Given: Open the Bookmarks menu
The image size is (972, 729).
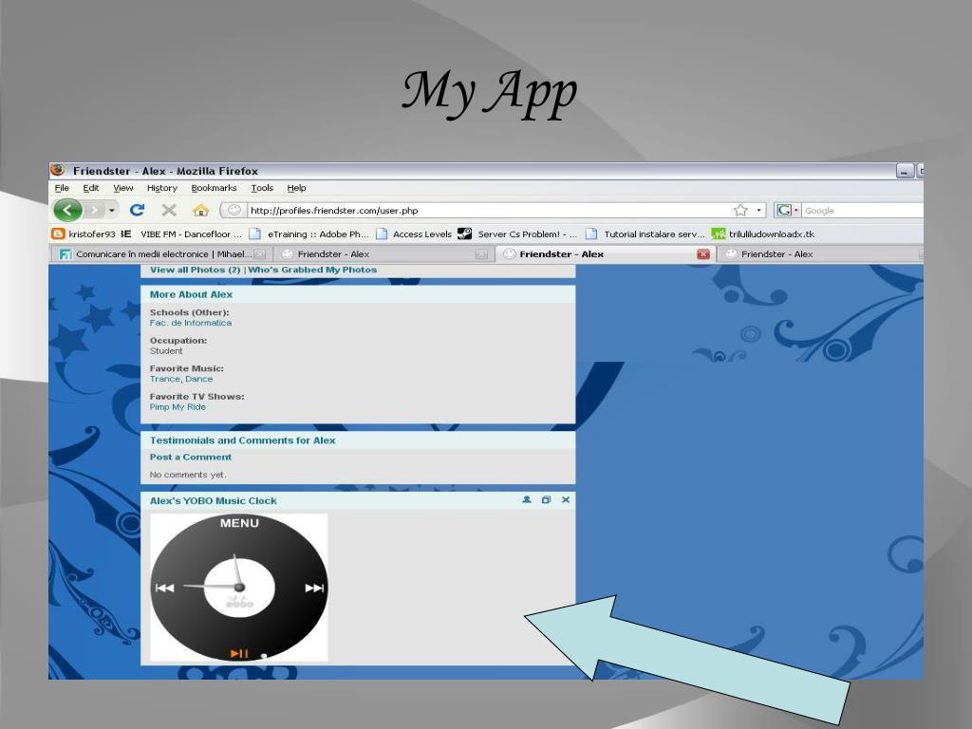Looking at the screenshot, I should 214,188.
